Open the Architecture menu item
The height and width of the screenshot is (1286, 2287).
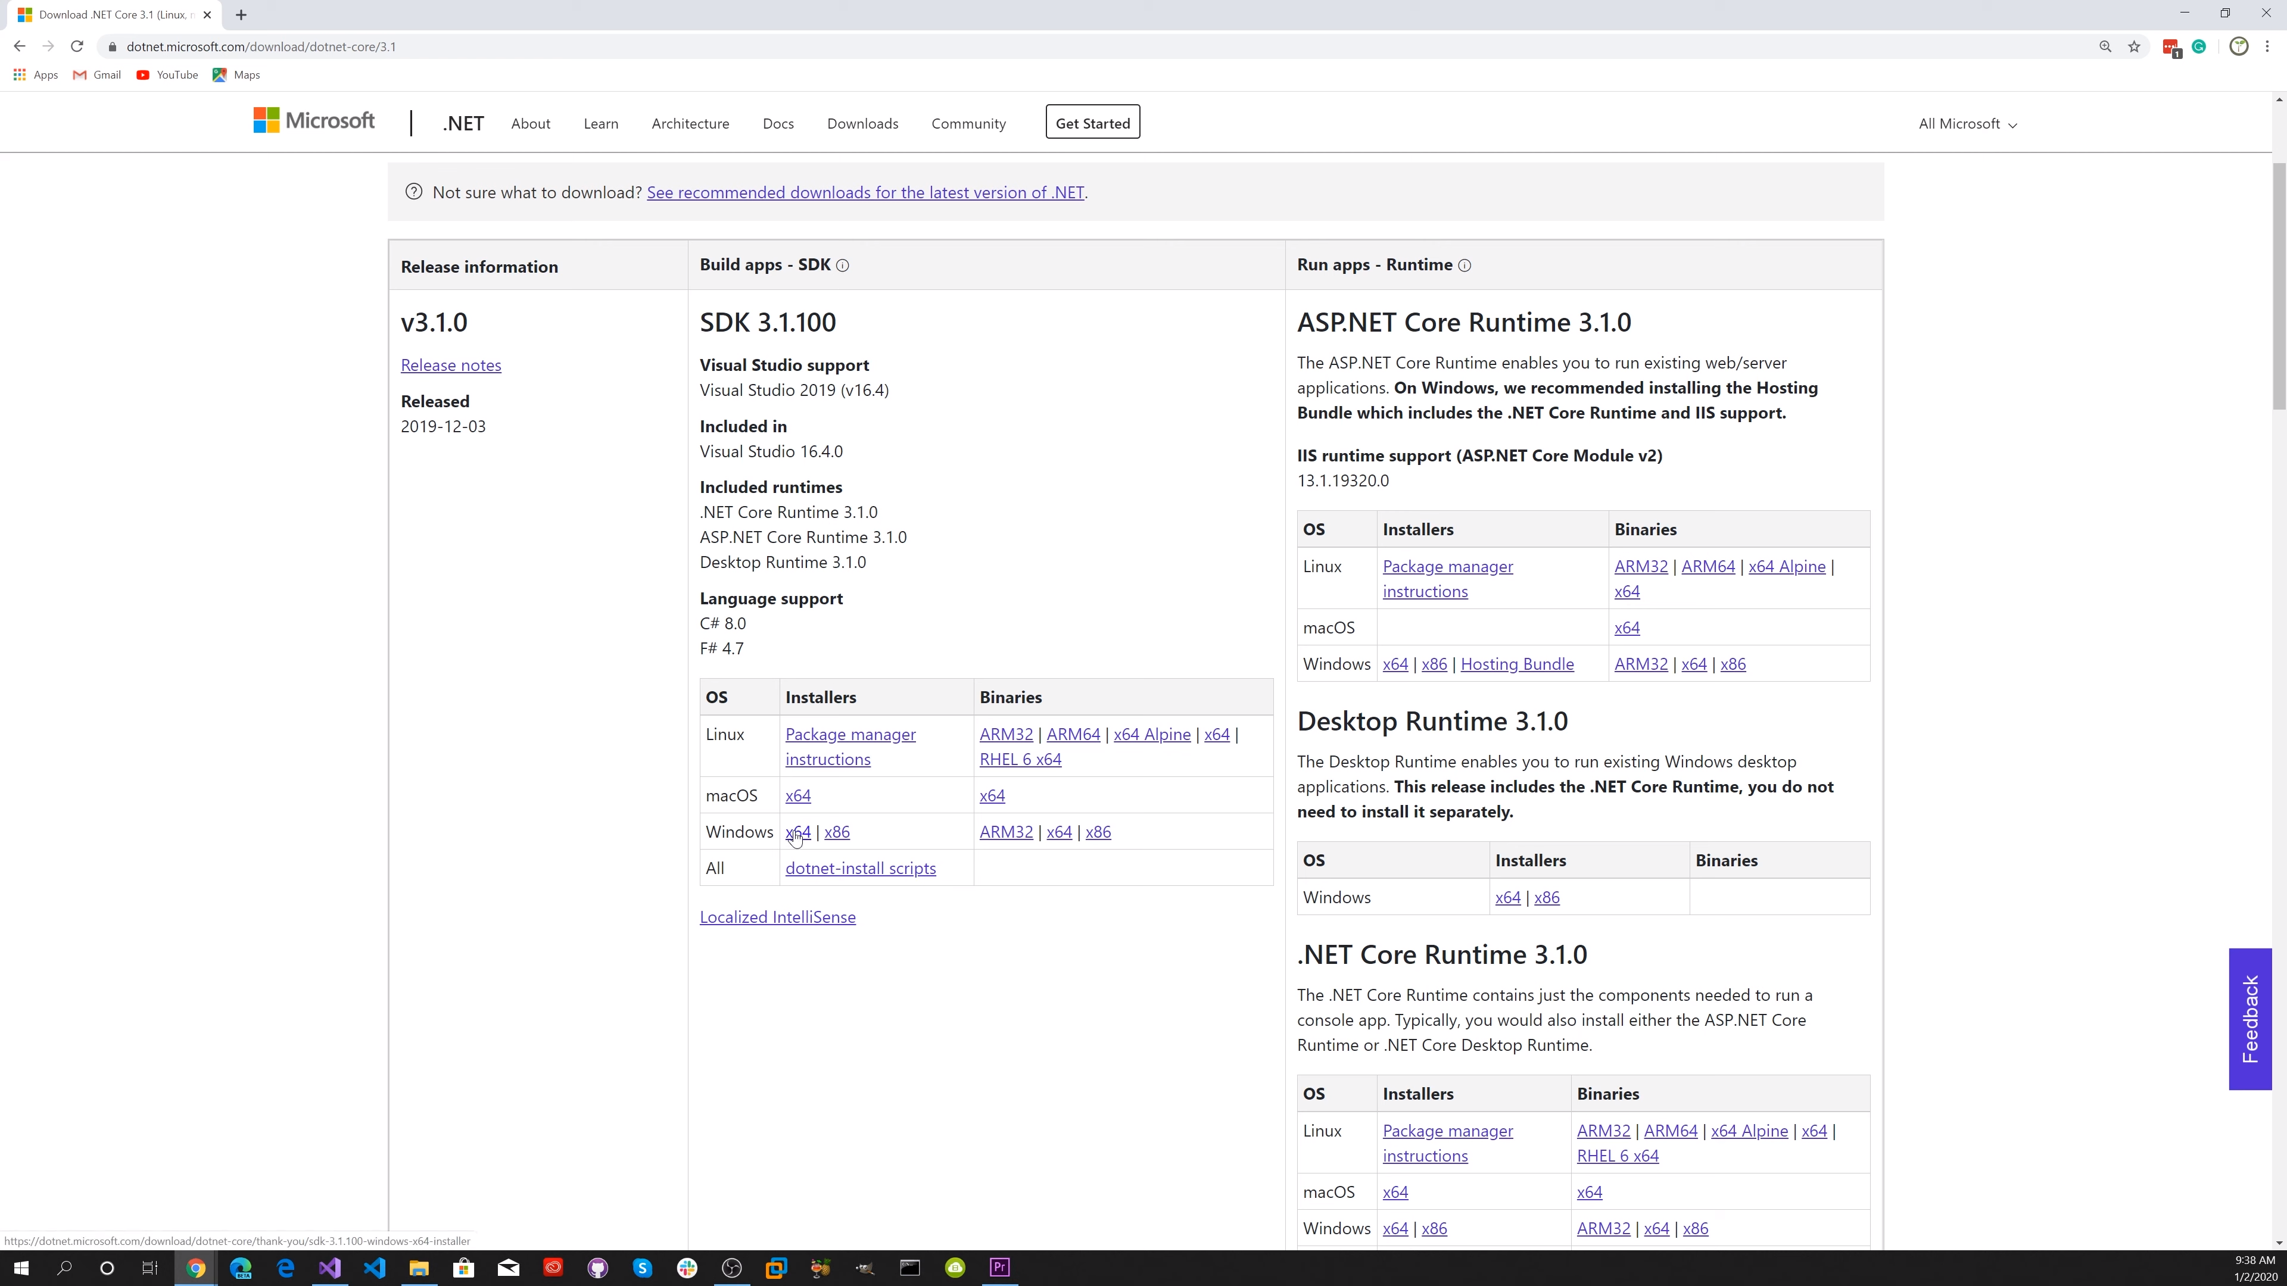[x=691, y=123]
